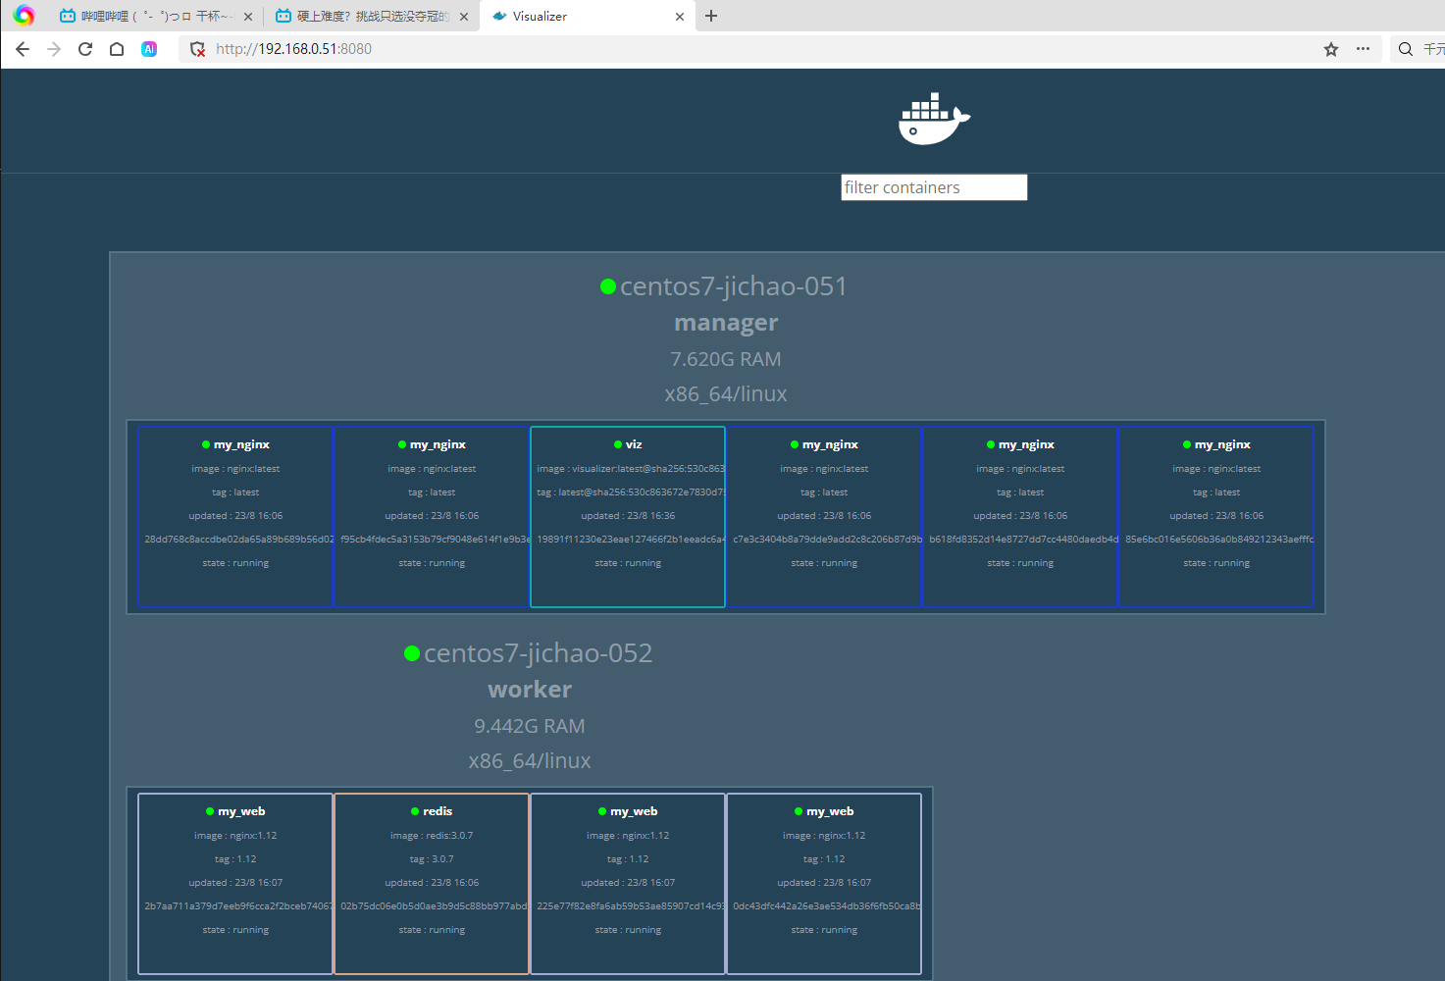
Task: Click the browser back arrow
Action: pyautogui.click(x=23, y=49)
